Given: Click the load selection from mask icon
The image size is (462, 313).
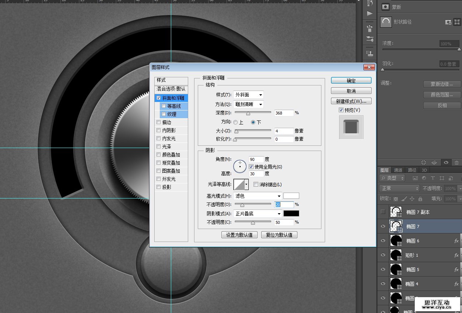Looking at the screenshot, I should click(x=424, y=162).
